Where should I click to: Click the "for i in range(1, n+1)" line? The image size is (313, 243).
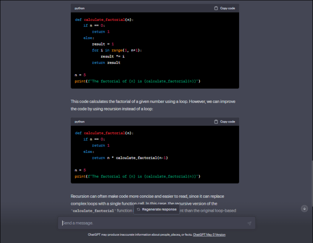pyautogui.click(x=117, y=50)
